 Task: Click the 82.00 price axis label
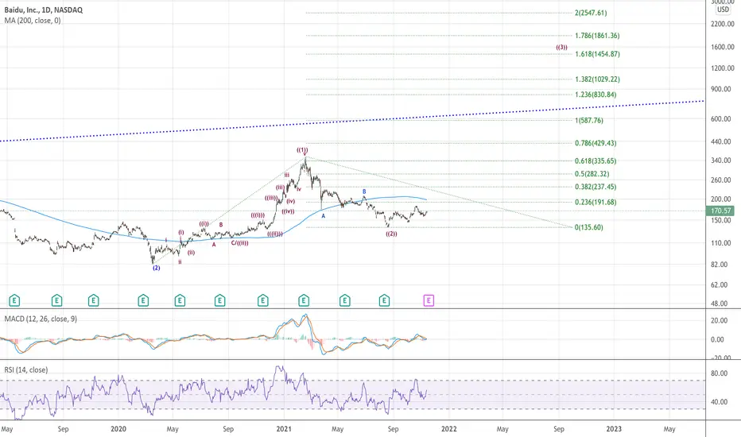[x=720, y=265]
